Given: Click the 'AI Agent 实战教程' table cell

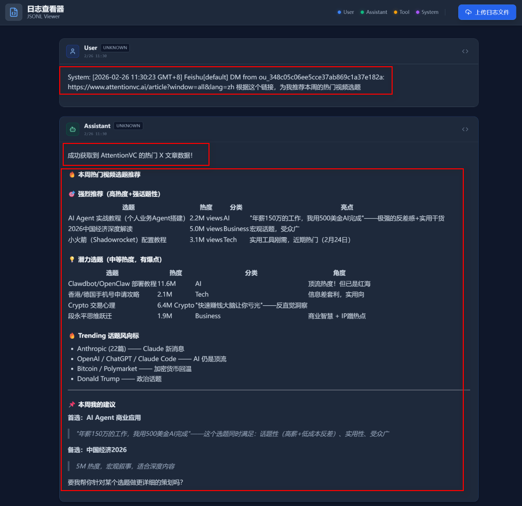Looking at the screenshot, I should pyautogui.click(x=126, y=218).
